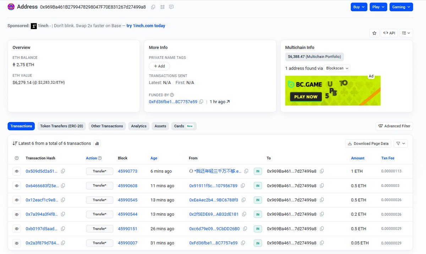The image size is (426, 254).
Task: Open the Gaming dropdown
Action: [x=401, y=7]
